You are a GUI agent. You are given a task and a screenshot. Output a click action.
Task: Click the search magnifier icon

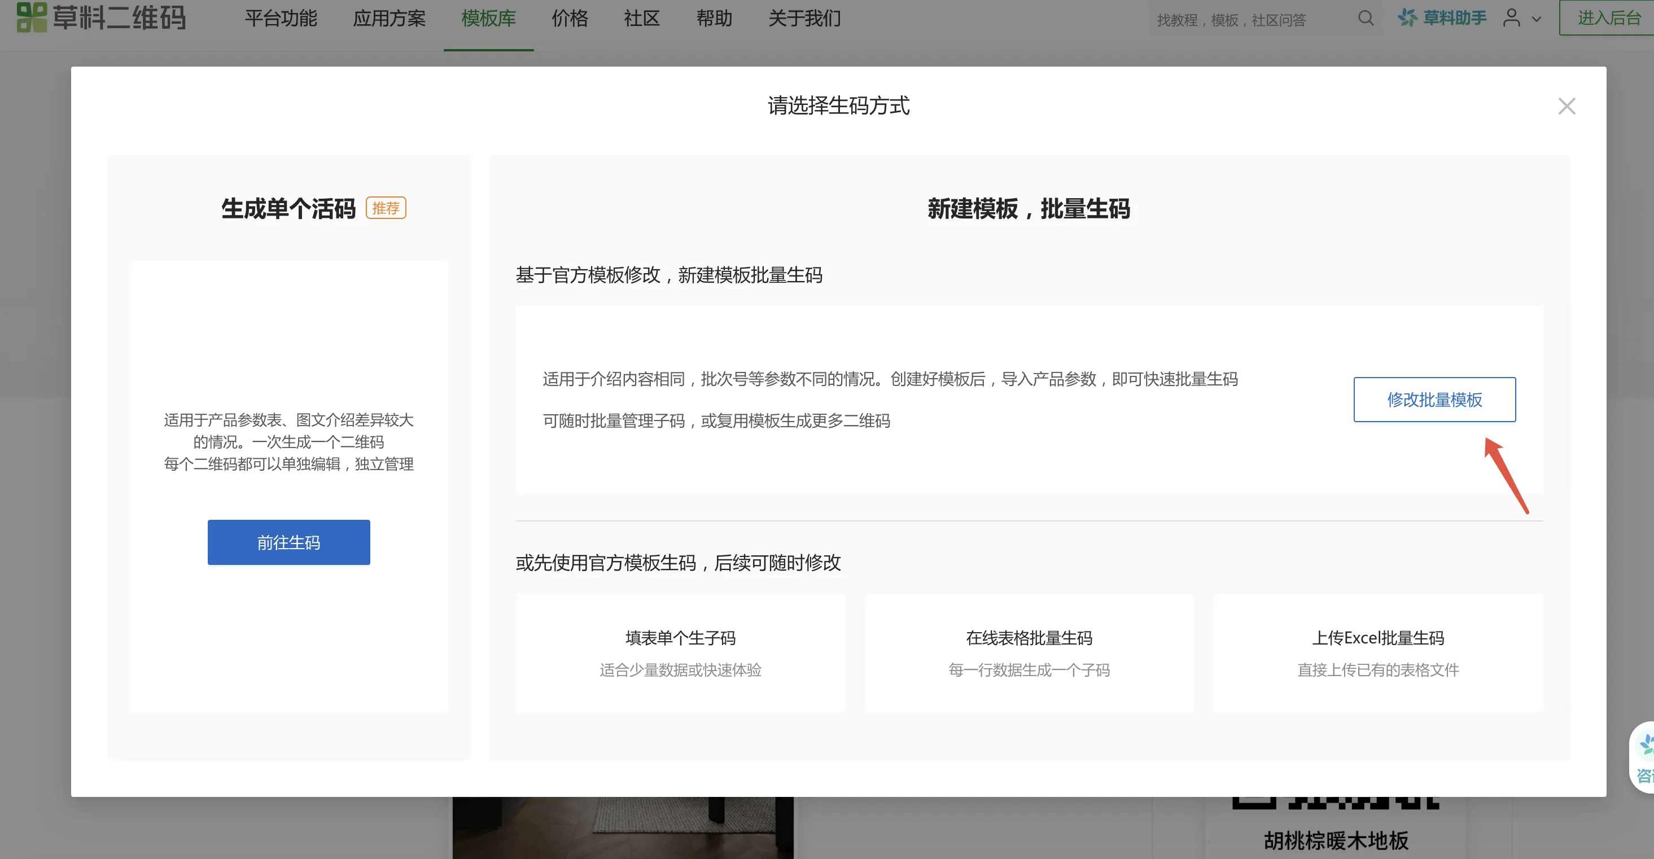1366,18
